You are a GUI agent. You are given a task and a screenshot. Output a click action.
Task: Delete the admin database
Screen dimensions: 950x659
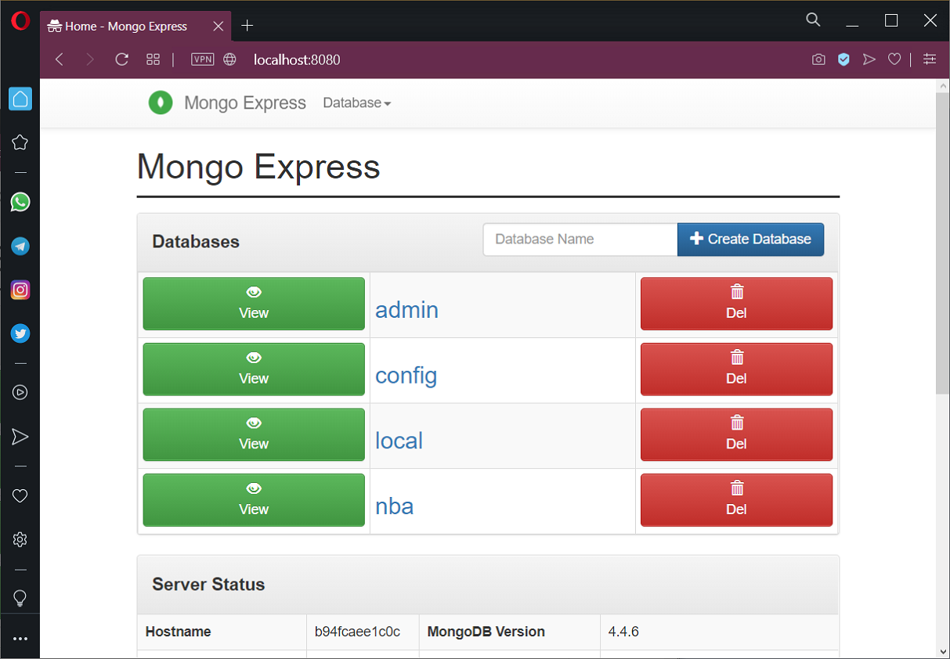coord(736,304)
